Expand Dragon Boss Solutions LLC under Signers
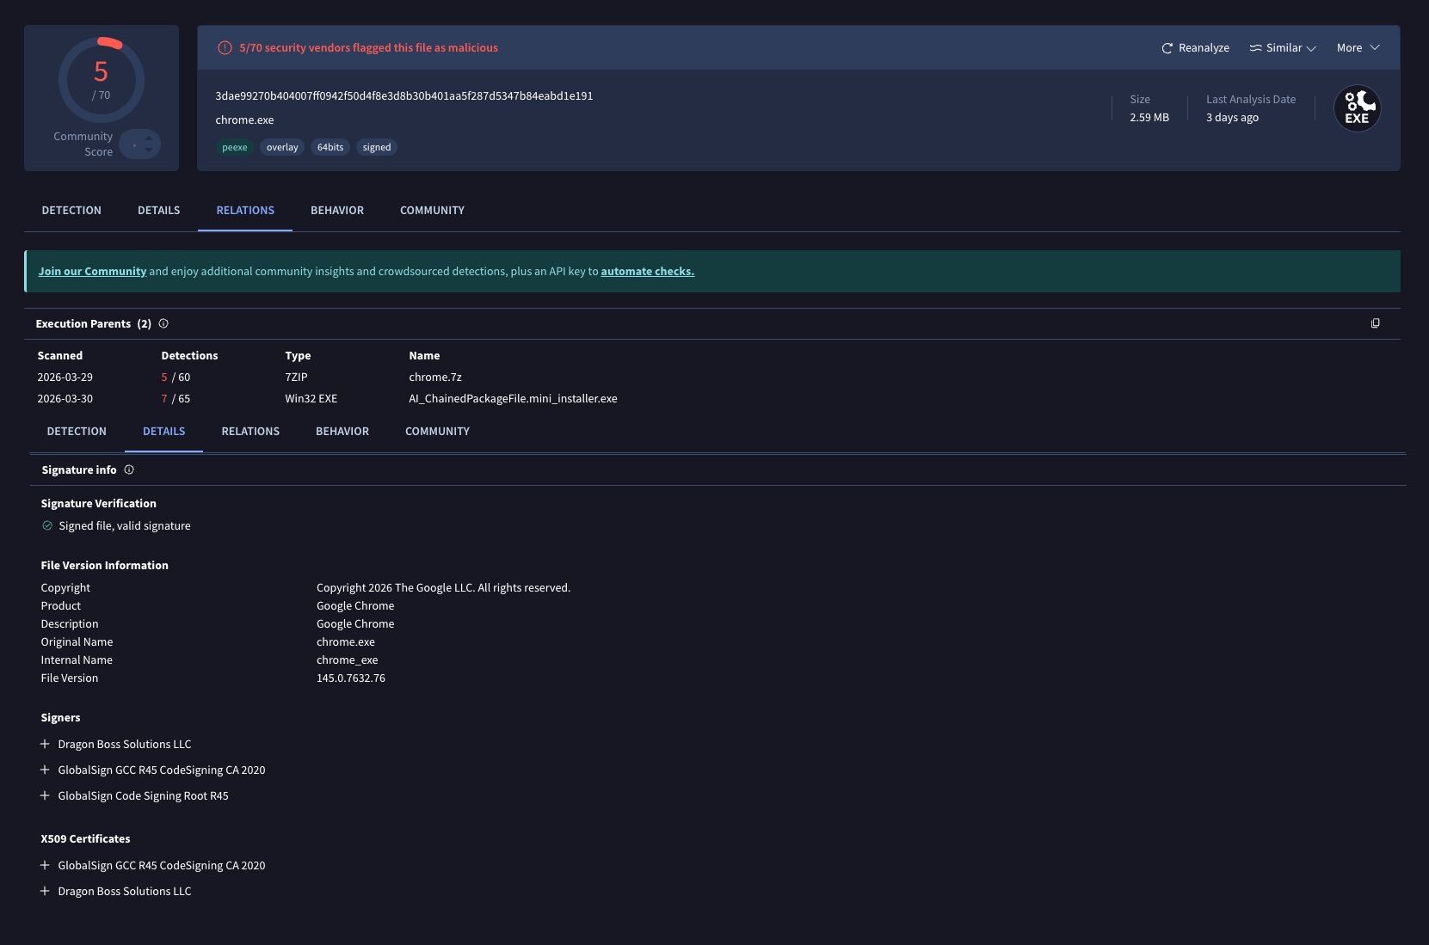1429x945 pixels. (45, 744)
